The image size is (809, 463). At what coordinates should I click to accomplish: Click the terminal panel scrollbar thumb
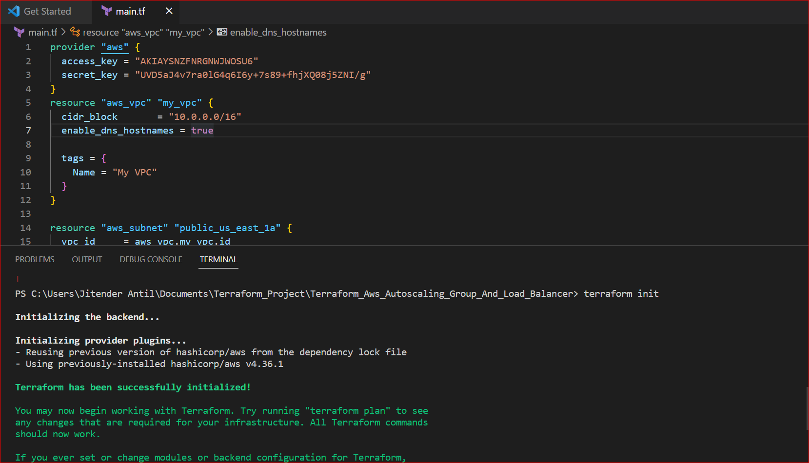click(807, 408)
